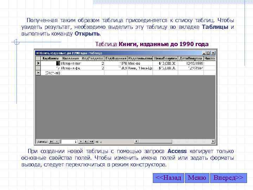
Task: Click the table window title bar icon
Action: [x=38, y=53]
